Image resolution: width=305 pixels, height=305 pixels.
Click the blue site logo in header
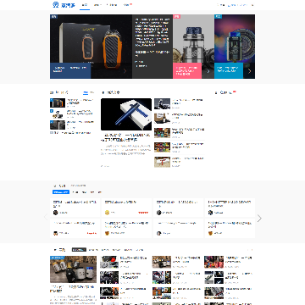coord(64,5)
